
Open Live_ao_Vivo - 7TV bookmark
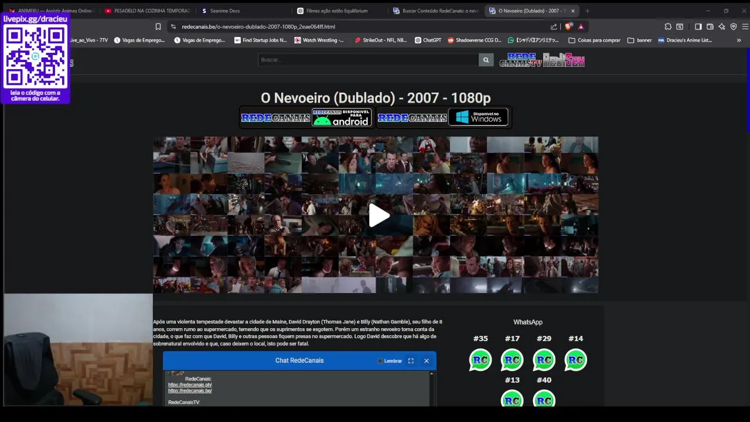coord(89,40)
